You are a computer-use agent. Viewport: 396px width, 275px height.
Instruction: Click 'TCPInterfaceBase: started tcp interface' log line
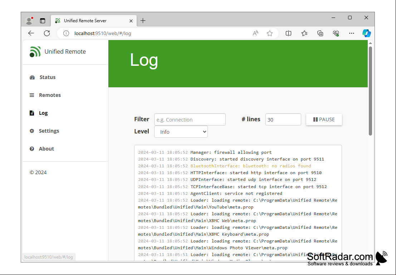pos(233,187)
